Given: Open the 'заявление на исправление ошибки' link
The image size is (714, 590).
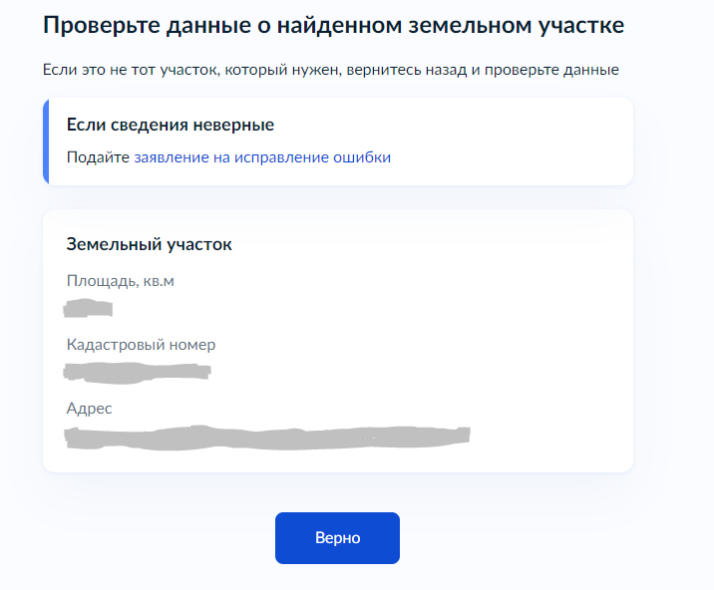Looking at the screenshot, I should pos(262,157).
